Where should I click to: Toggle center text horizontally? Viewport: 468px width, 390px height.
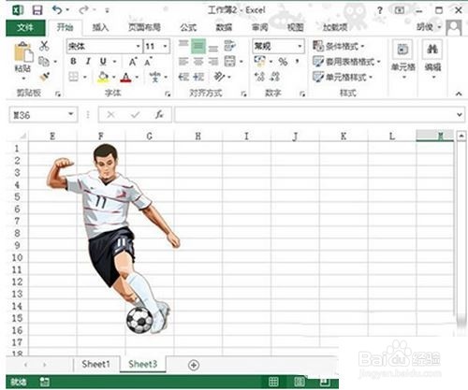click(198, 62)
